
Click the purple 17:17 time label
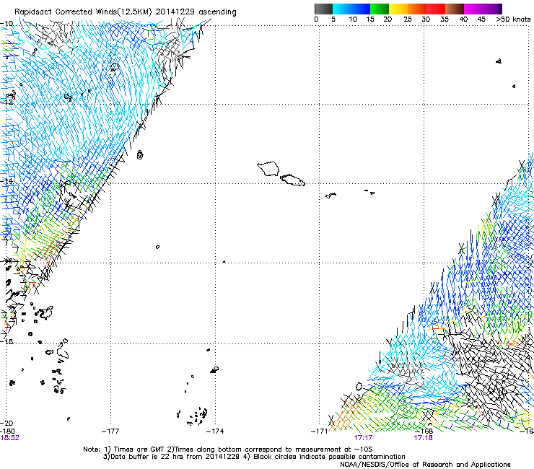click(x=363, y=438)
